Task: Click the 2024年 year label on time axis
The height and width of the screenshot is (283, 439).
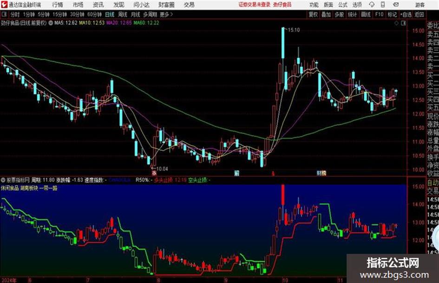Action: (9, 280)
